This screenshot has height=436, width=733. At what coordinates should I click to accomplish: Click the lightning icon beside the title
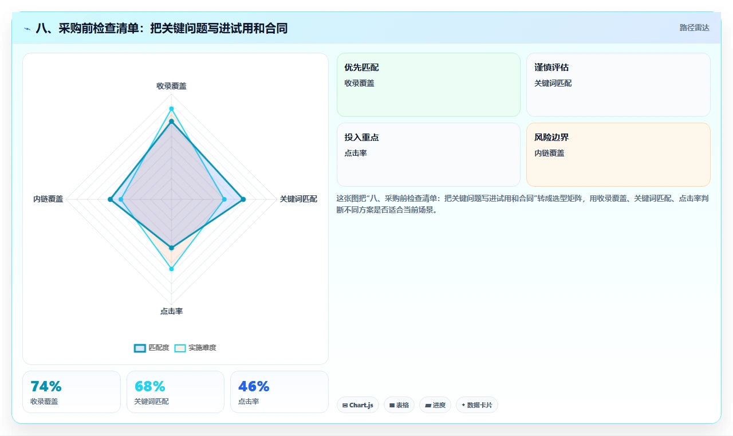coord(27,28)
